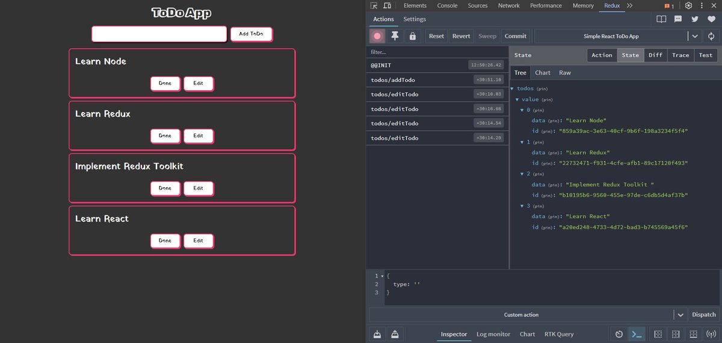Dock monitor to the left layout icon
Image resolution: width=722 pixels, height=343 pixels.
coord(658,334)
